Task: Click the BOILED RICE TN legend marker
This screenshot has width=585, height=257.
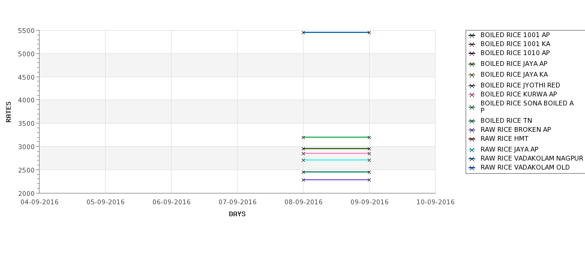Action: click(472, 121)
